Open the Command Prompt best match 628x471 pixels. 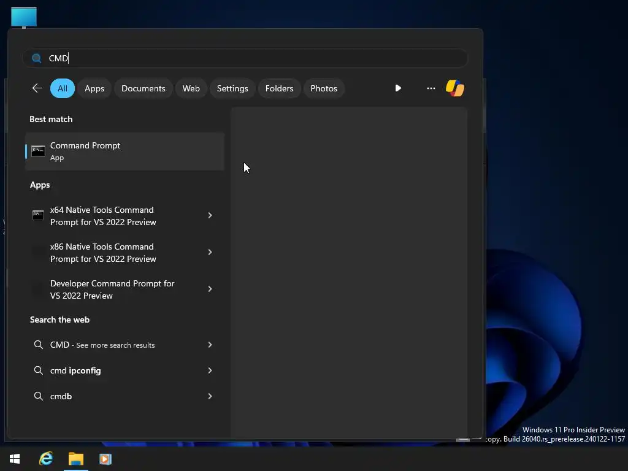[124, 151]
